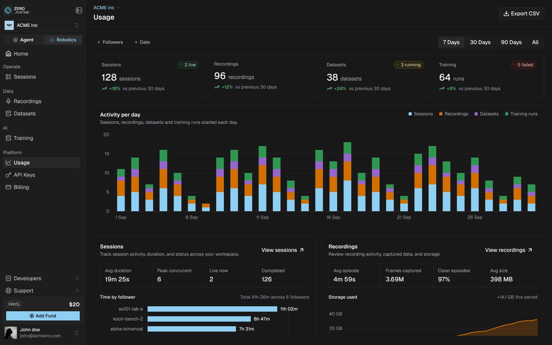Viewport: 552px width, 345px height.
Task: Go to Recordings in sidebar
Action: tap(41, 101)
